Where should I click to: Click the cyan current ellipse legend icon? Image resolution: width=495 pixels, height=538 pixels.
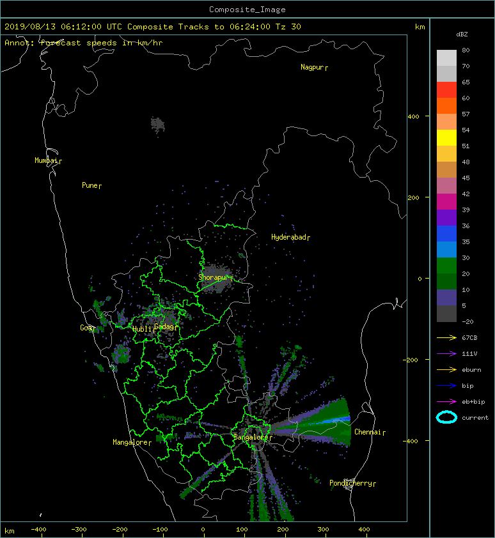[446, 417]
